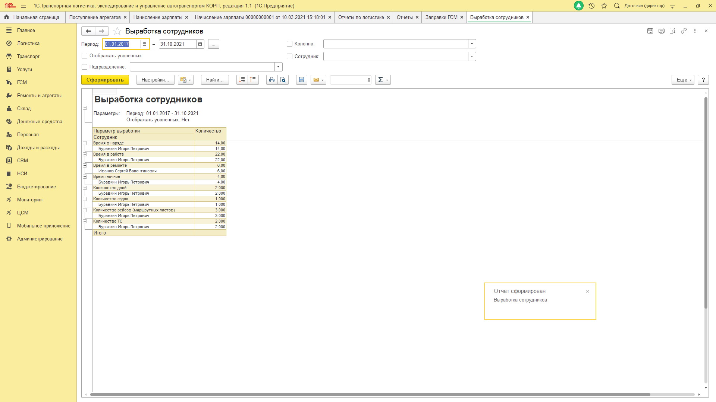Open the Подразделение dropdown list

[x=278, y=67]
